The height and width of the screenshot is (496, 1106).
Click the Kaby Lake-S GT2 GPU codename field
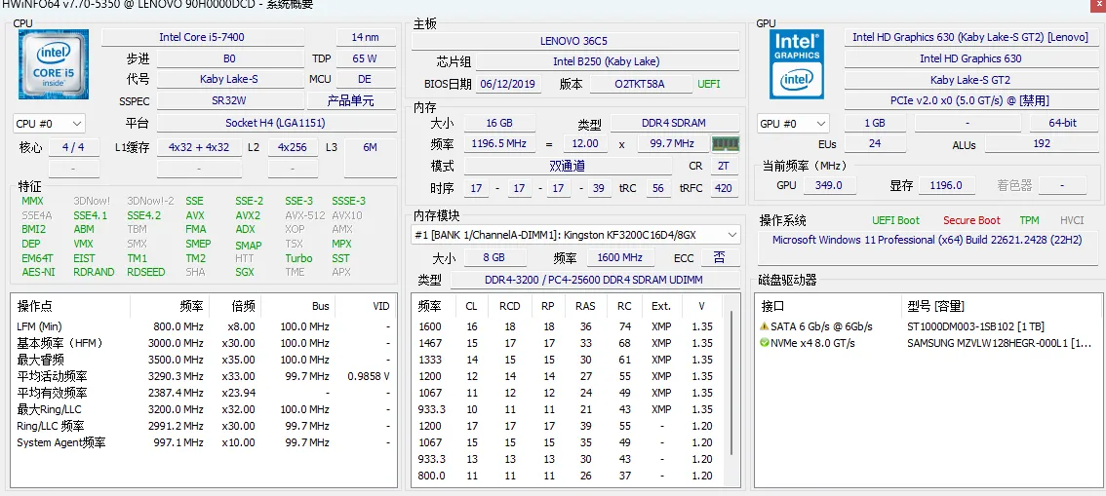point(969,80)
